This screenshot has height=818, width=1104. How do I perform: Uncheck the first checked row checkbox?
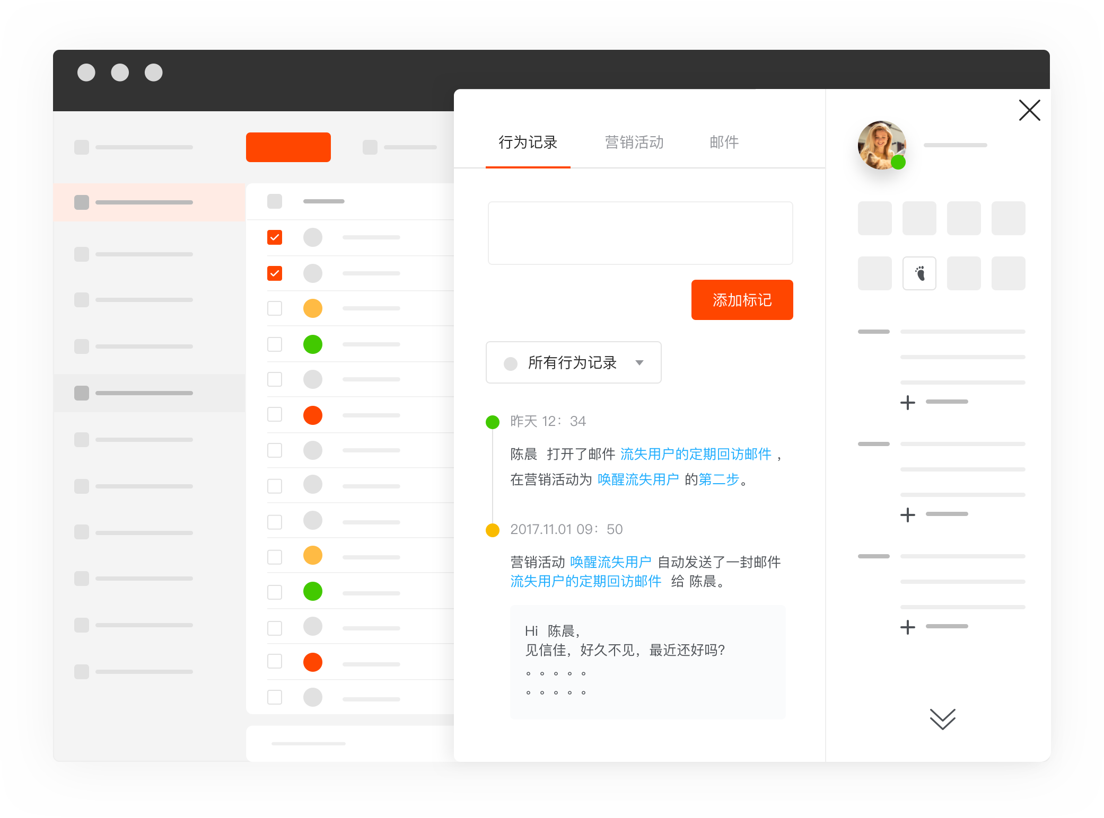[275, 237]
